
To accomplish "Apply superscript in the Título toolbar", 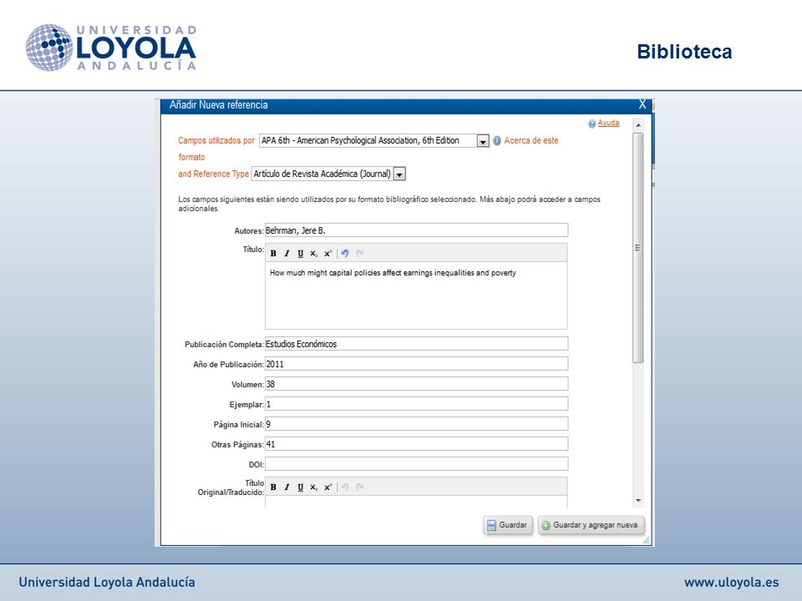I will click(x=327, y=254).
